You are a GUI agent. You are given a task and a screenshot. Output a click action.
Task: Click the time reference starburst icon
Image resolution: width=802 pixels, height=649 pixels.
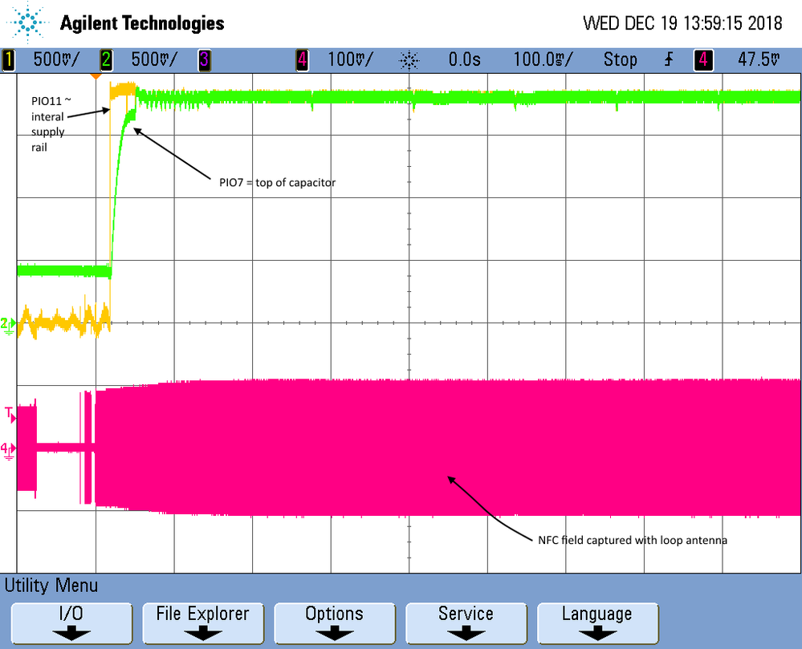409,60
